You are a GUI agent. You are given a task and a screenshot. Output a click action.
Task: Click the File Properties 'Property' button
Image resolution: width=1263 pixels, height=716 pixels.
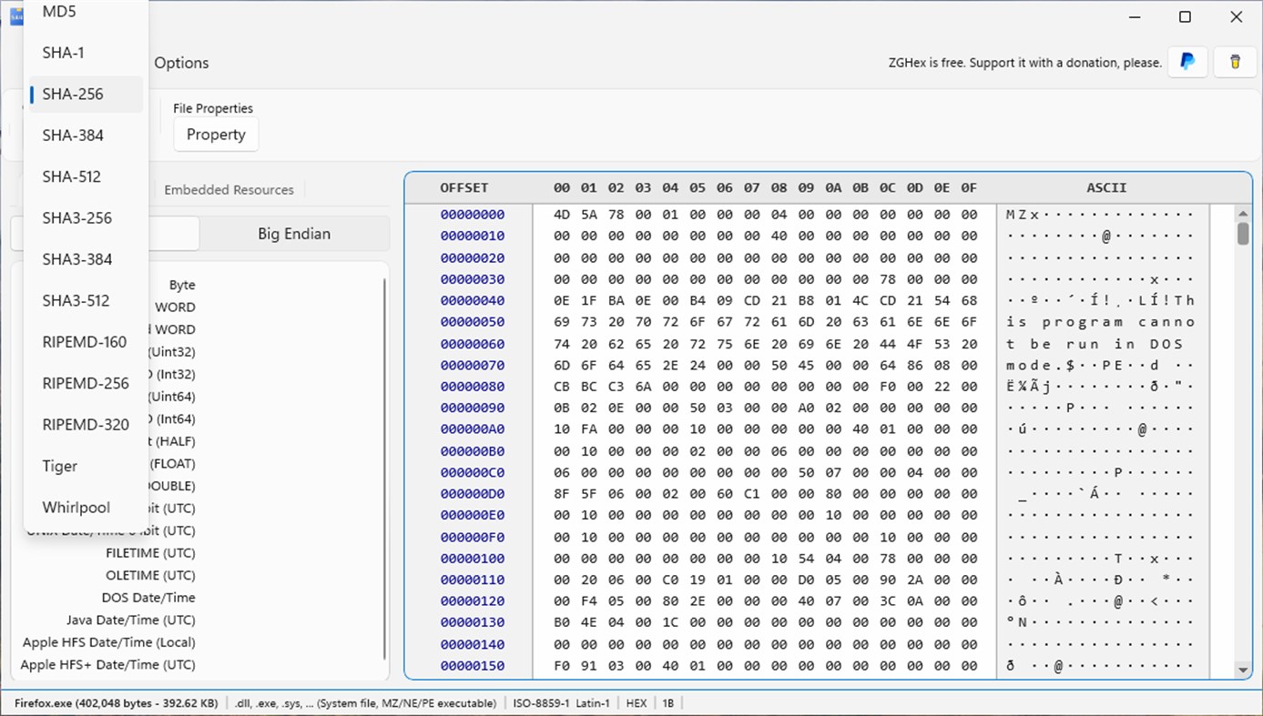click(x=216, y=134)
